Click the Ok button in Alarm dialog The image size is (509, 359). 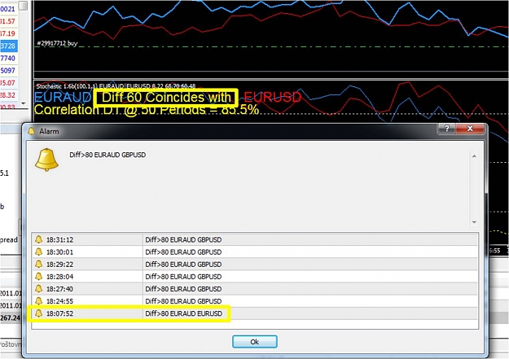click(254, 341)
